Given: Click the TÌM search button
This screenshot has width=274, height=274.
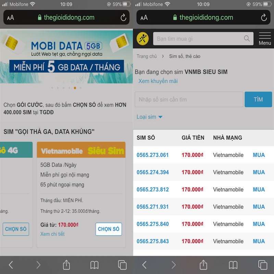Looking at the screenshot, I should 258,99.
